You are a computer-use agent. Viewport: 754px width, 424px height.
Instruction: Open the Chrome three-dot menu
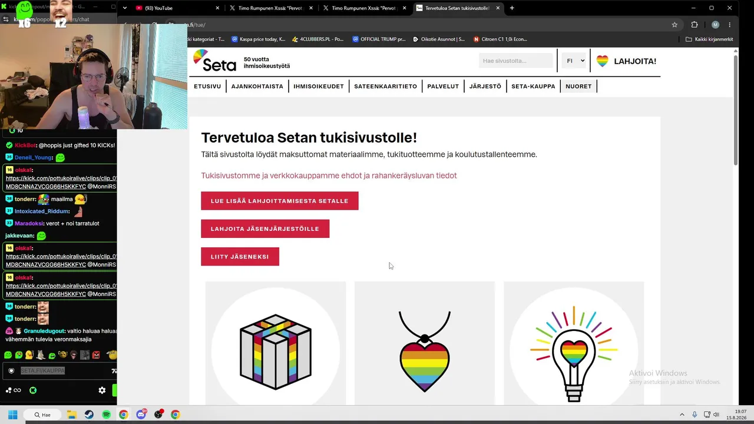pyautogui.click(x=730, y=25)
